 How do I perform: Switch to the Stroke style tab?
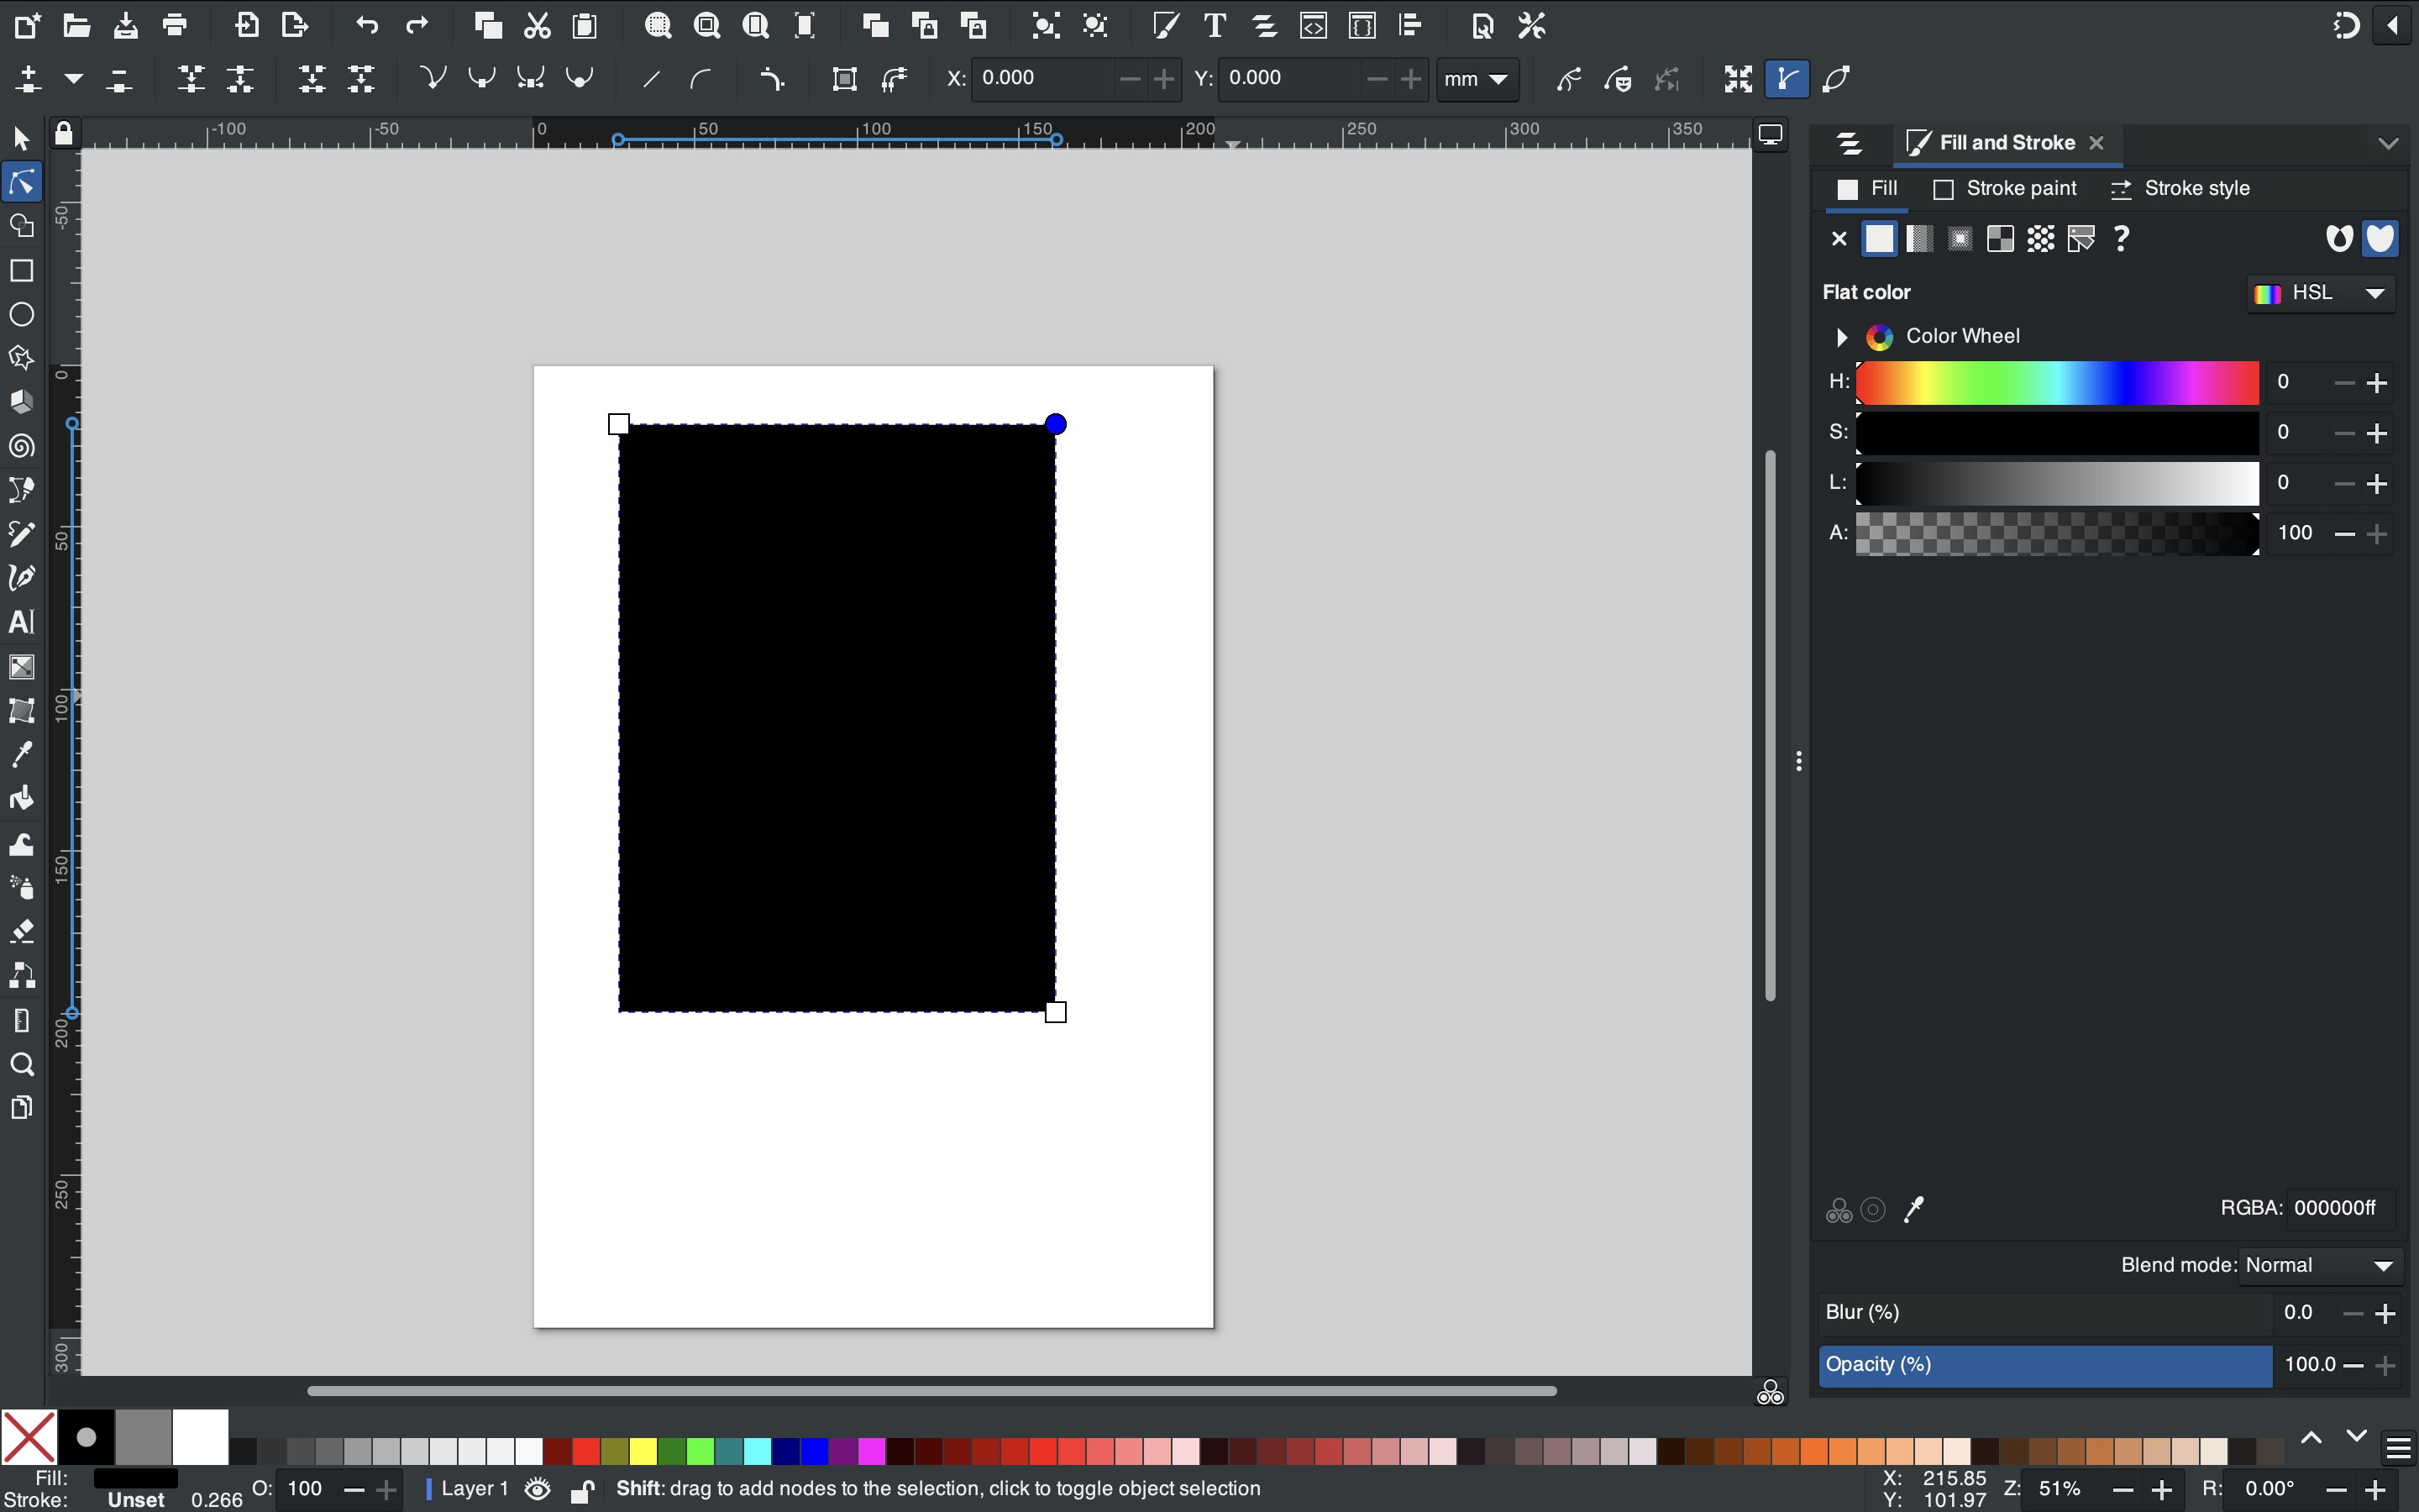point(2180,189)
